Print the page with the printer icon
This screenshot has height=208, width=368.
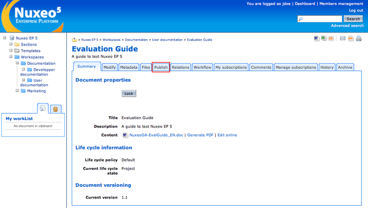point(359,39)
